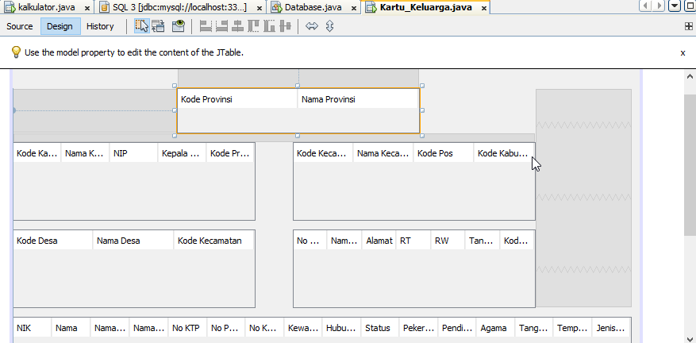Click the Kode Keca... header in kecamatan table
The image size is (696, 343).
pos(323,153)
